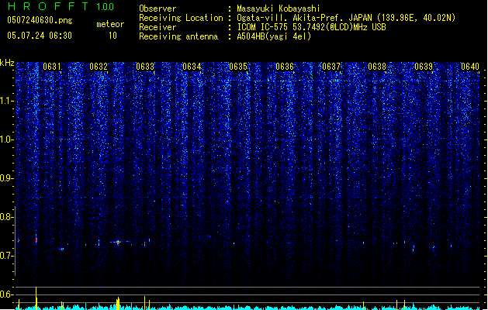
Task: Click the HROFFT title text
Action: [48, 6]
